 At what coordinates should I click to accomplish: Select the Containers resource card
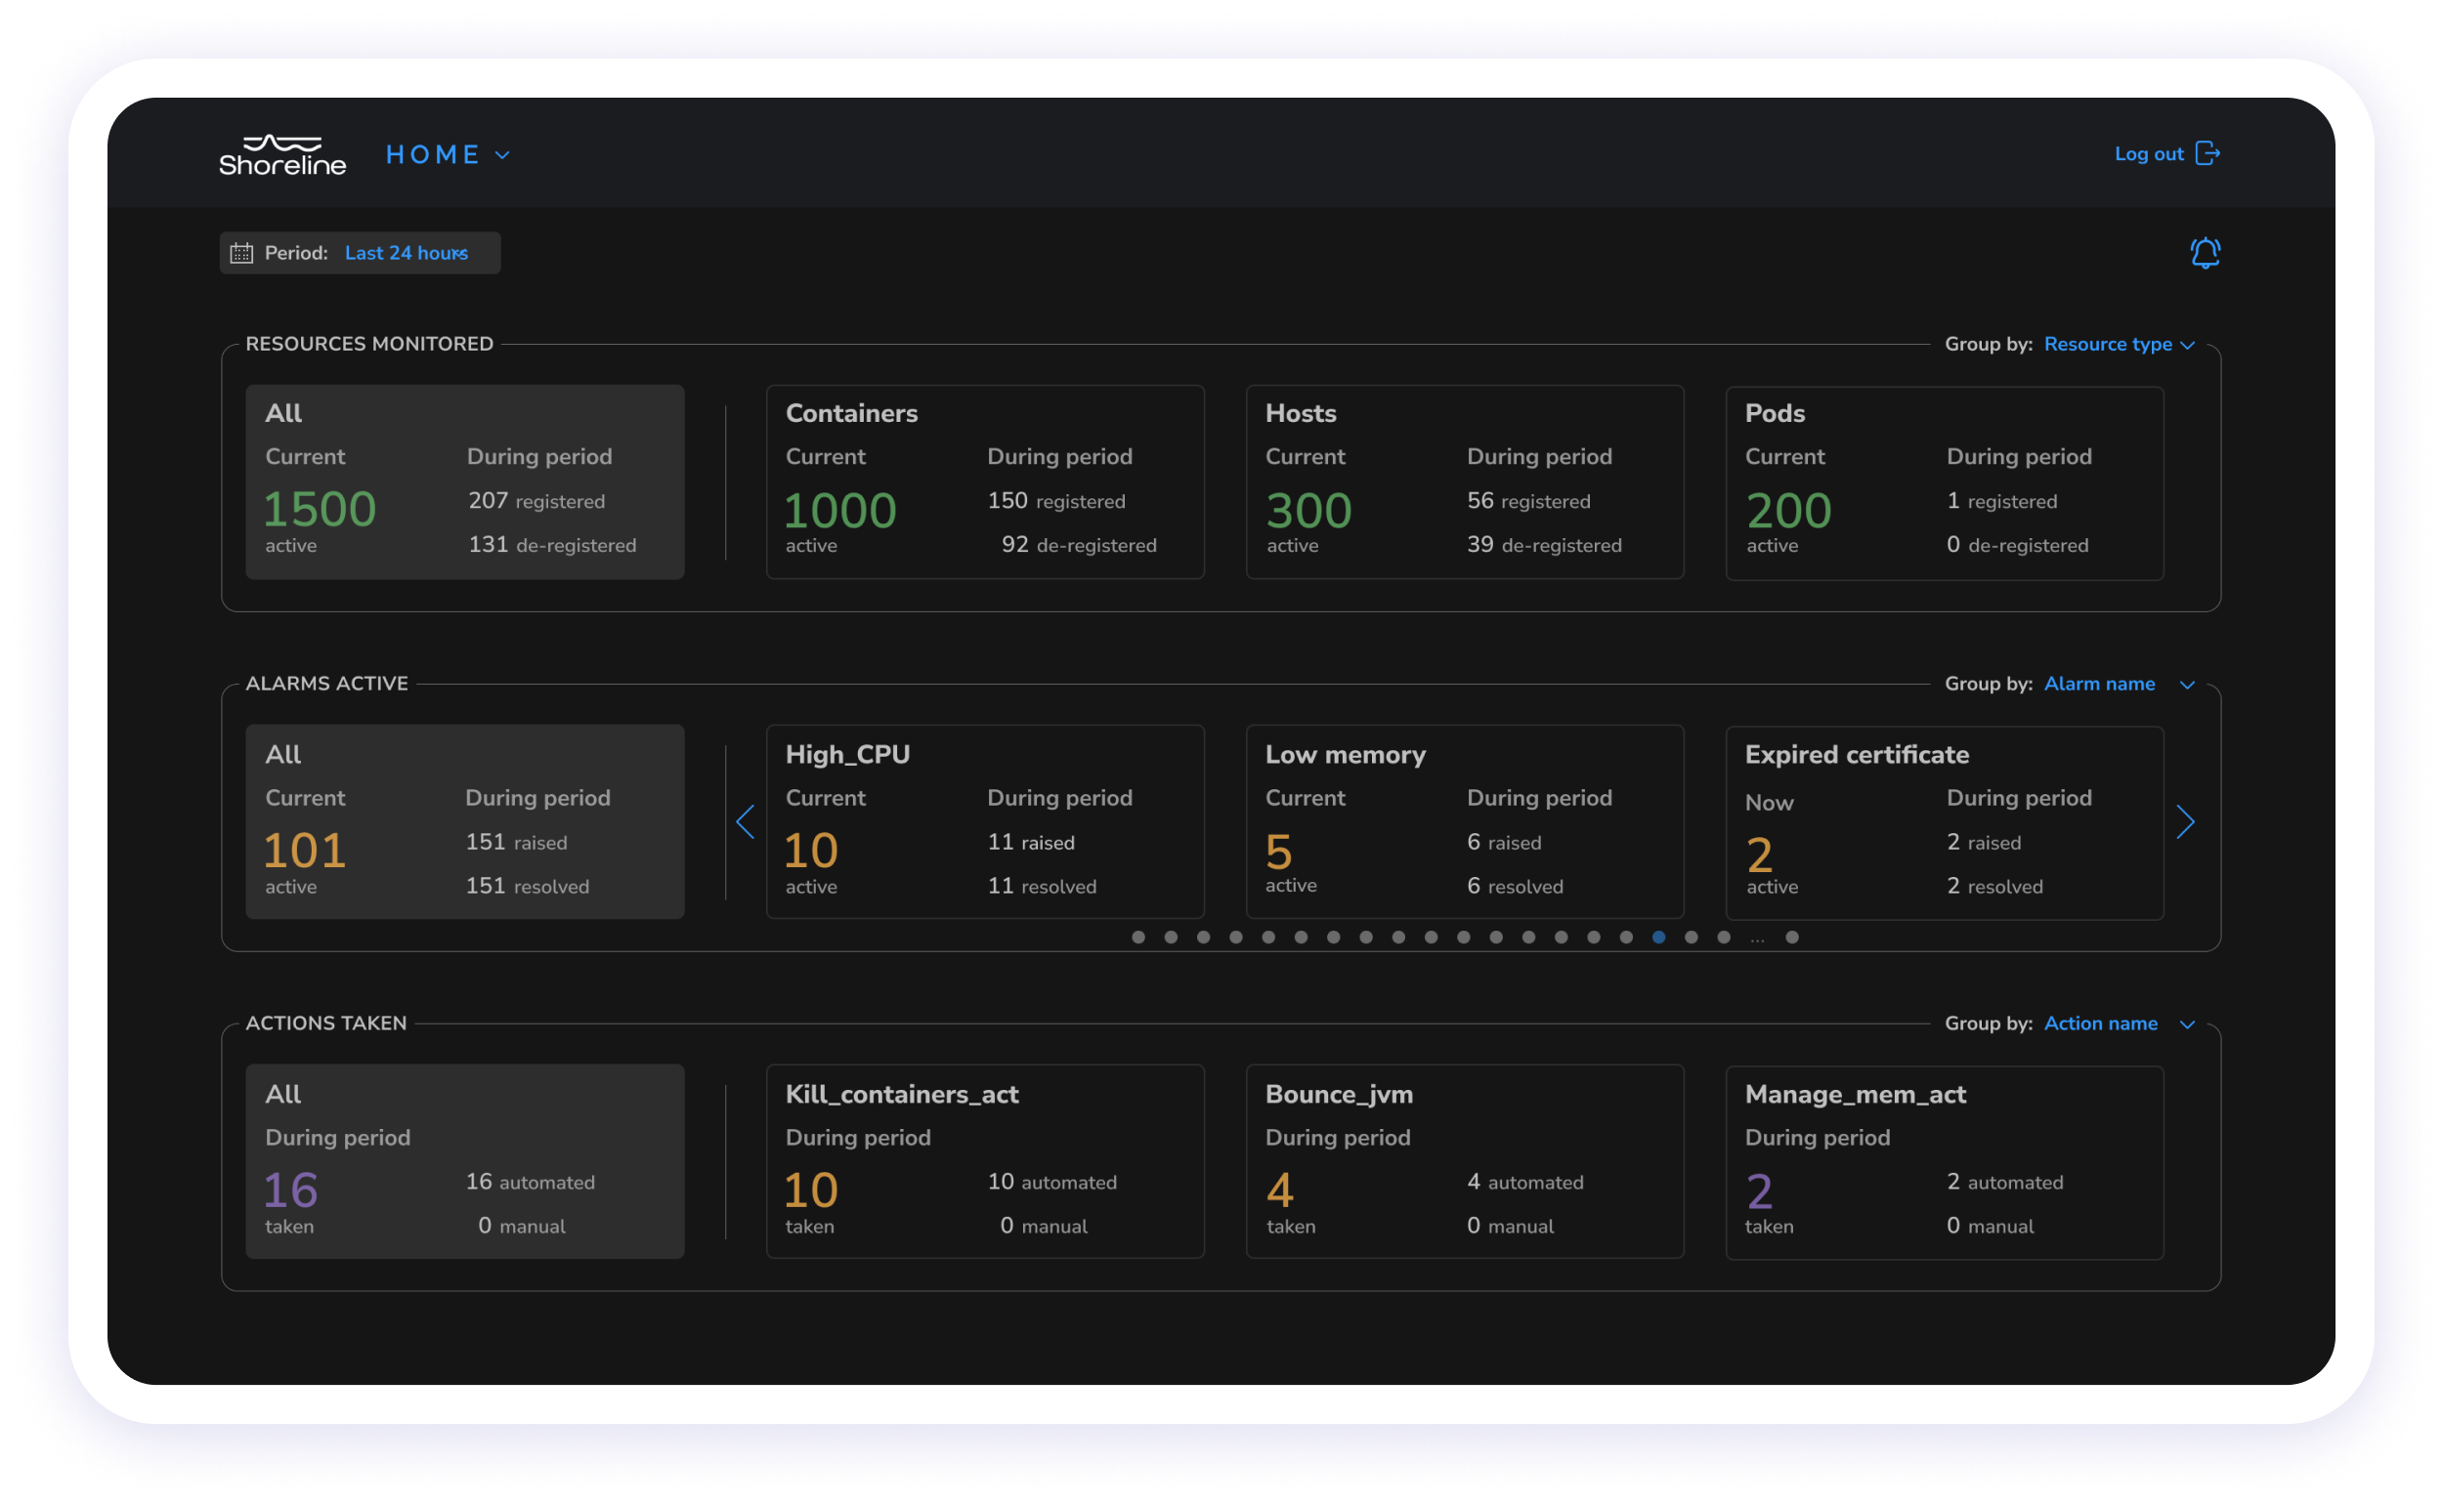985,482
